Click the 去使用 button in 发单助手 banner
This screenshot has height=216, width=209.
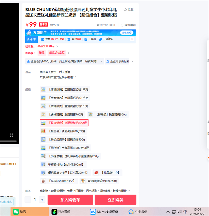127,33
